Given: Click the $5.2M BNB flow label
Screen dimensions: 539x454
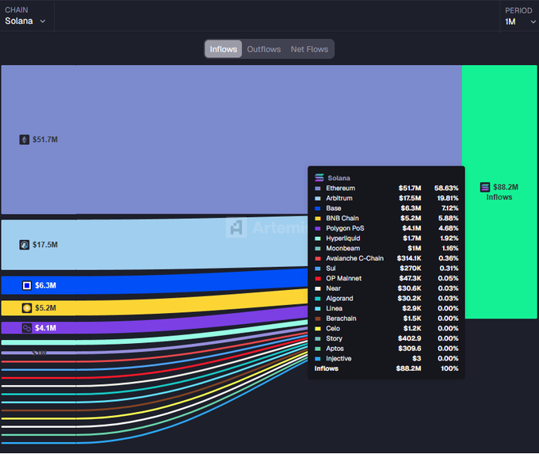Looking at the screenshot, I should (x=45, y=308).
